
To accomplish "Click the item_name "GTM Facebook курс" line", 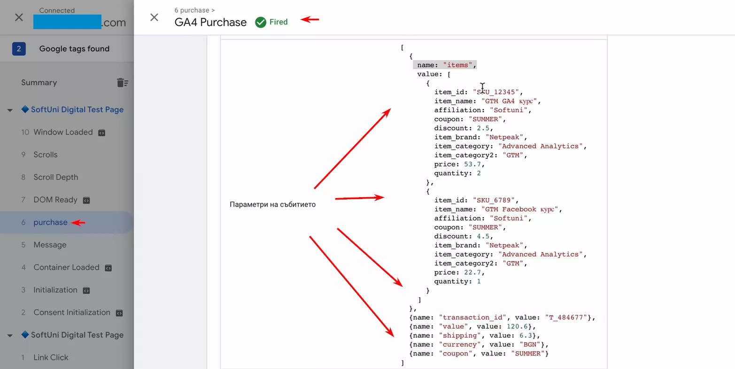I will [x=498, y=209].
